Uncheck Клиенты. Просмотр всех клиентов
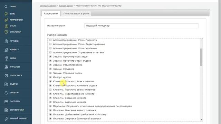Image resolution: width=221 pixels, height=124 pixels. [50, 81]
